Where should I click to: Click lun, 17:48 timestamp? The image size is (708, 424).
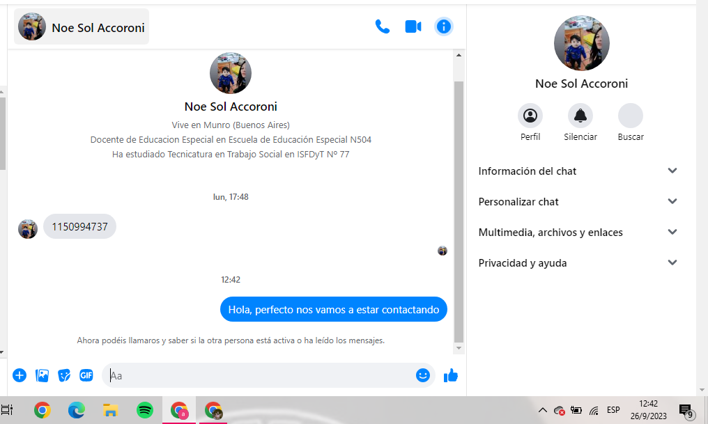coord(231,196)
